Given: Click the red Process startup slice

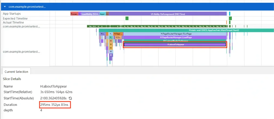Looking at the screenshot, I should click(75, 14).
